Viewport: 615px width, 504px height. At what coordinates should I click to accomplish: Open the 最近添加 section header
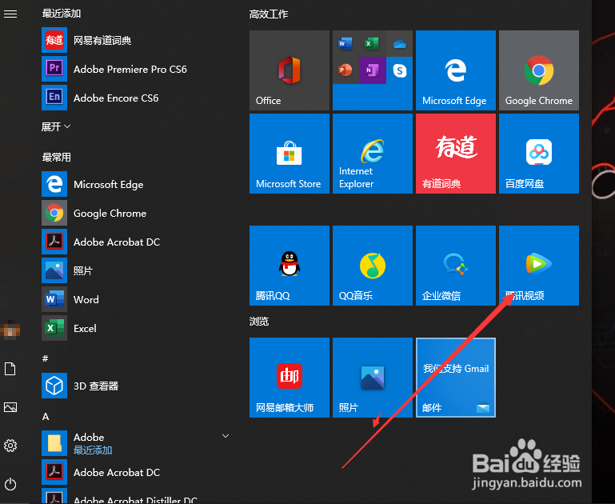(62, 14)
